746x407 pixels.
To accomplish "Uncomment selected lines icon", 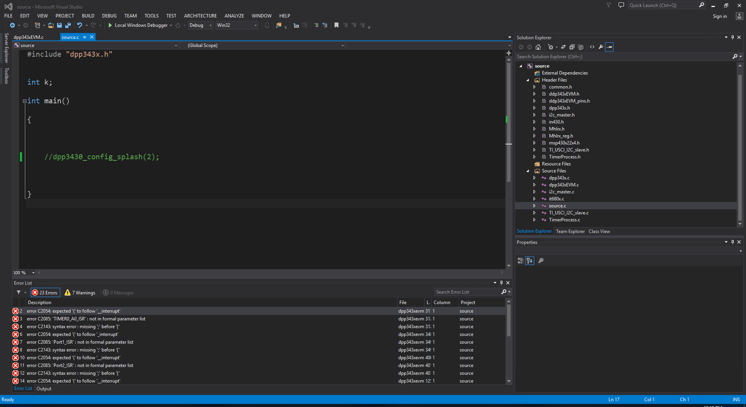I will [325, 25].
